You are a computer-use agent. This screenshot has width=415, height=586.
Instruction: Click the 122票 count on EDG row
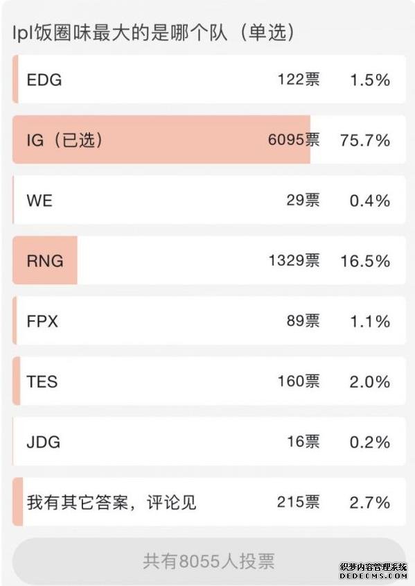pyautogui.click(x=299, y=79)
